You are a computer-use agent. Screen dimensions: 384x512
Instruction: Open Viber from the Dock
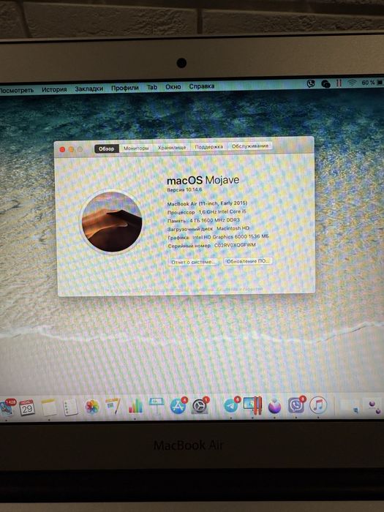tap(296, 405)
